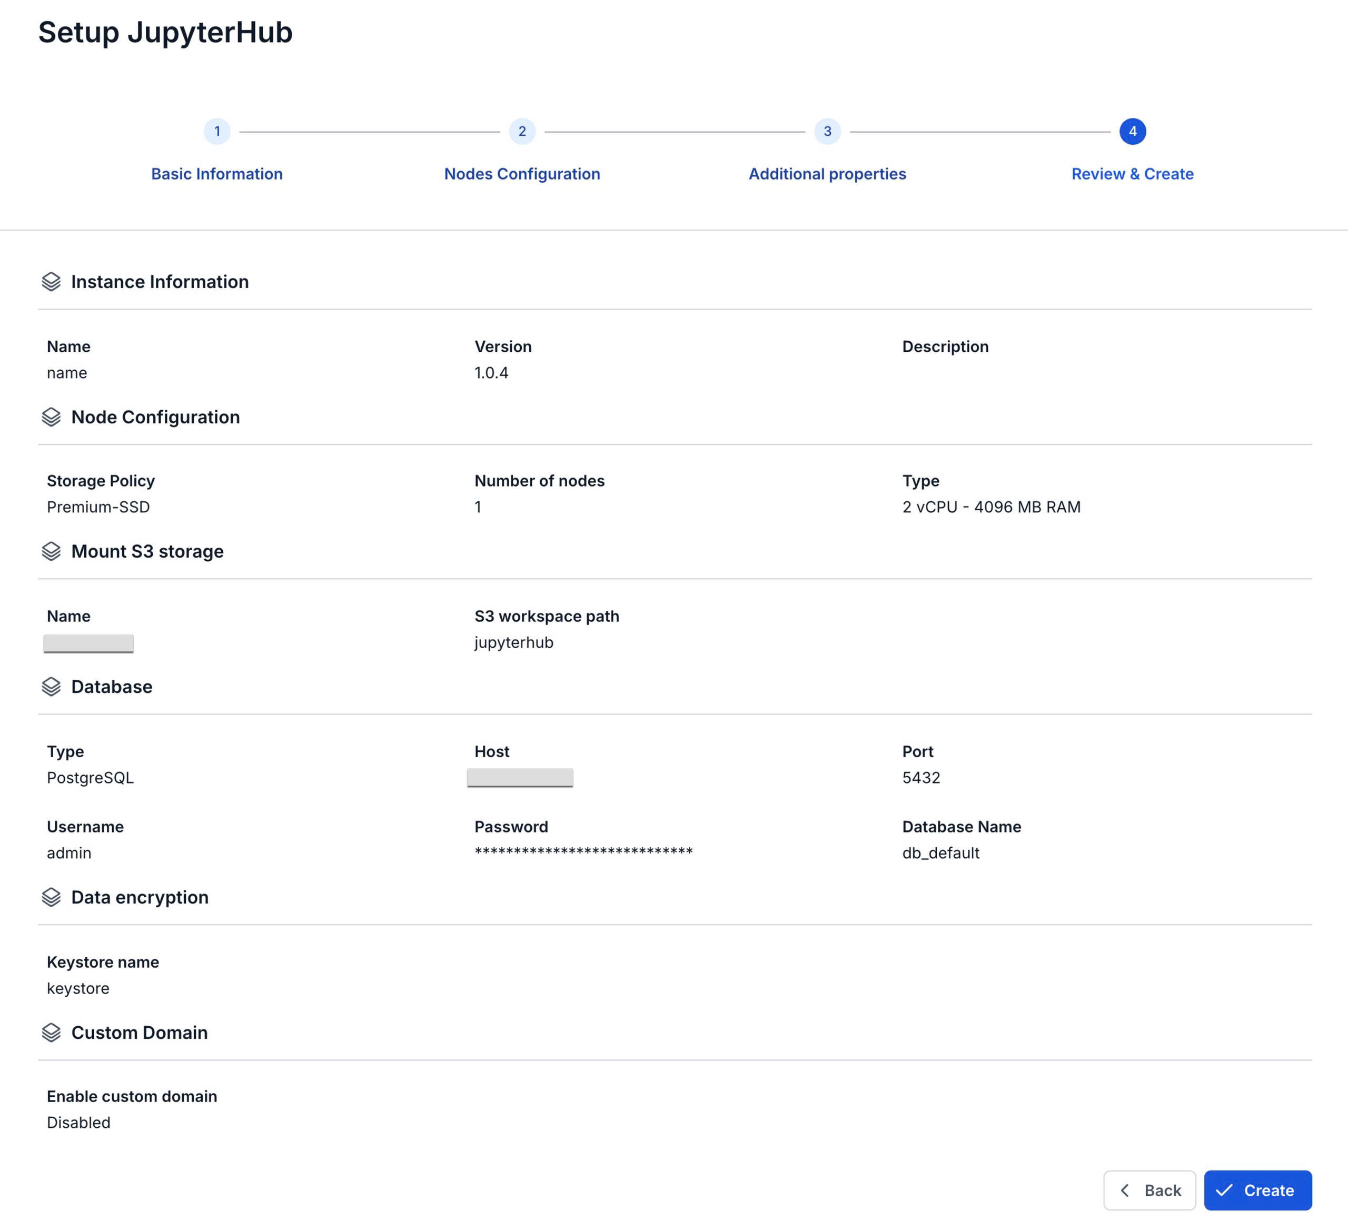Select the step 4 circle
The width and height of the screenshot is (1348, 1230).
tap(1133, 132)
